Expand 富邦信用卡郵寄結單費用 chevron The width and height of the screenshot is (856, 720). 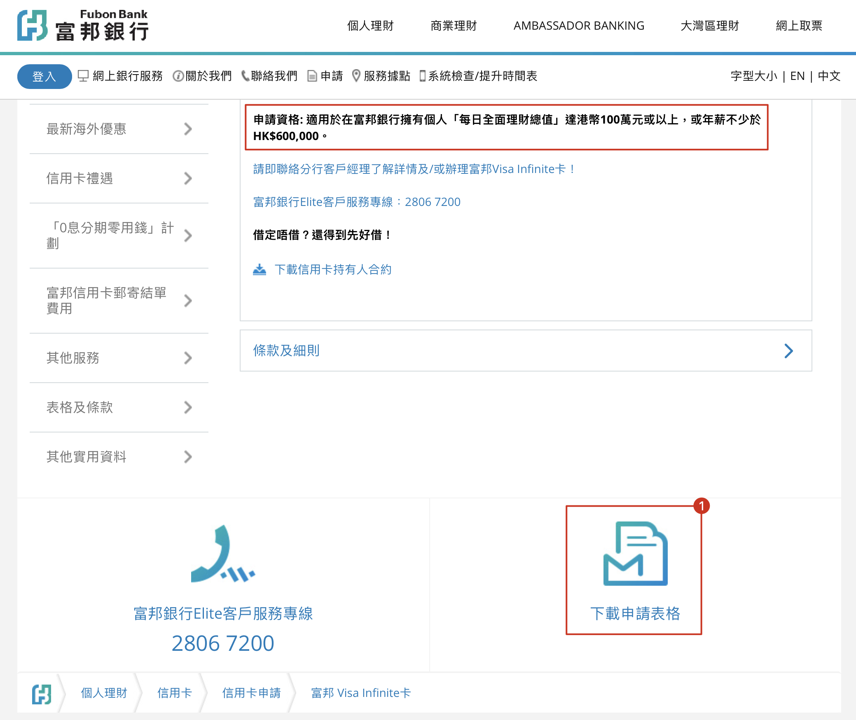pos(188,301)
